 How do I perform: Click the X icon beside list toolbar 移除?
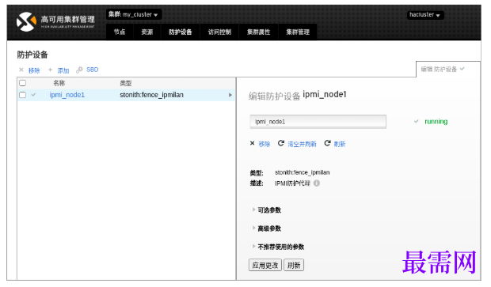point(21,70)
